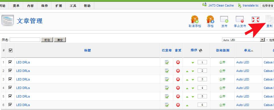Click the toolbar icon with four red arrows

coord(256,19)
